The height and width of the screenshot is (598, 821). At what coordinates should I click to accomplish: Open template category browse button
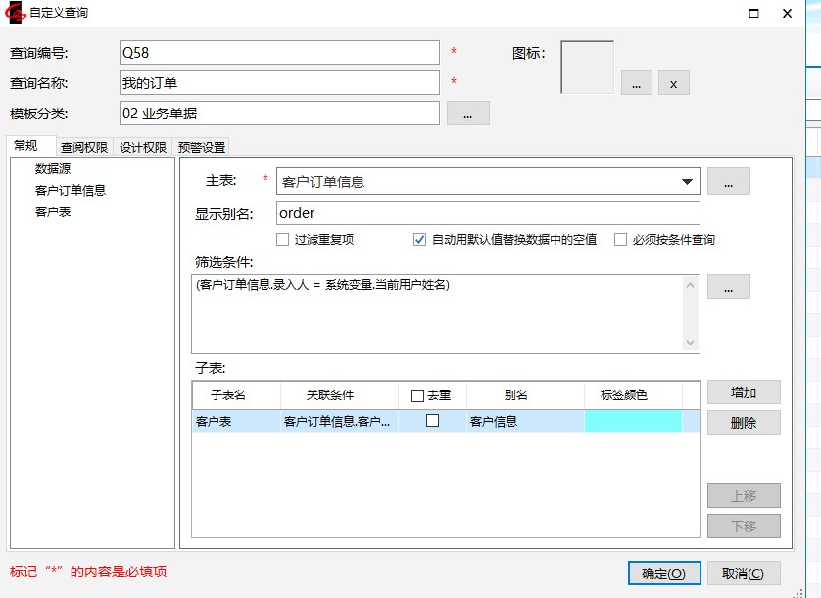click(x=467, y=114)
